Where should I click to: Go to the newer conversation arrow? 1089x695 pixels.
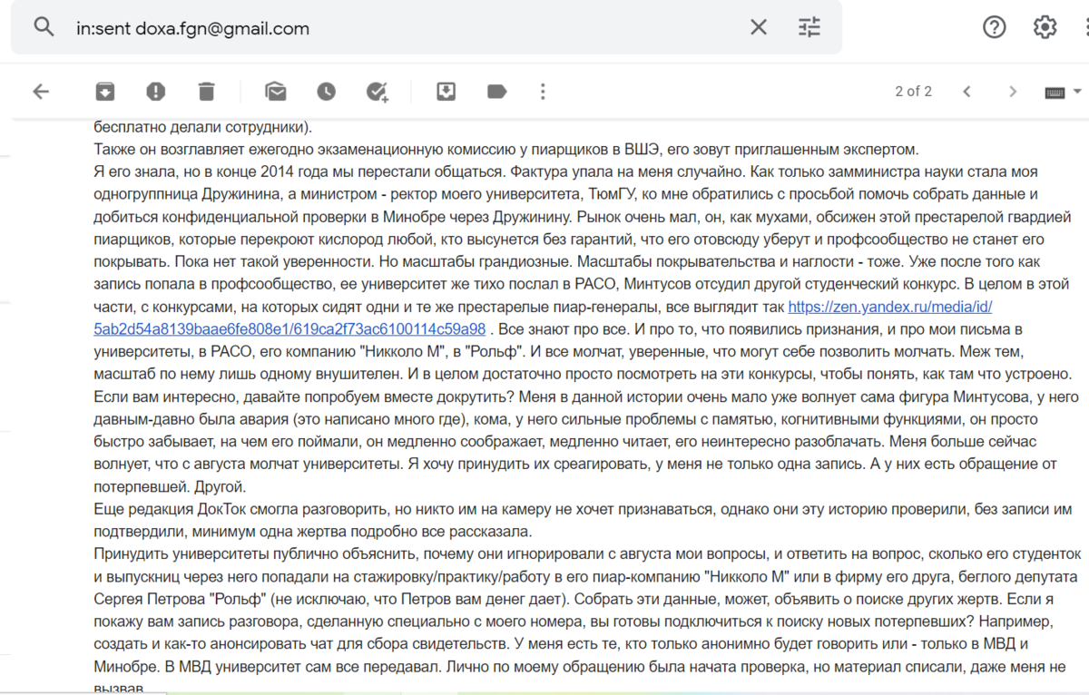click(967, 91)
